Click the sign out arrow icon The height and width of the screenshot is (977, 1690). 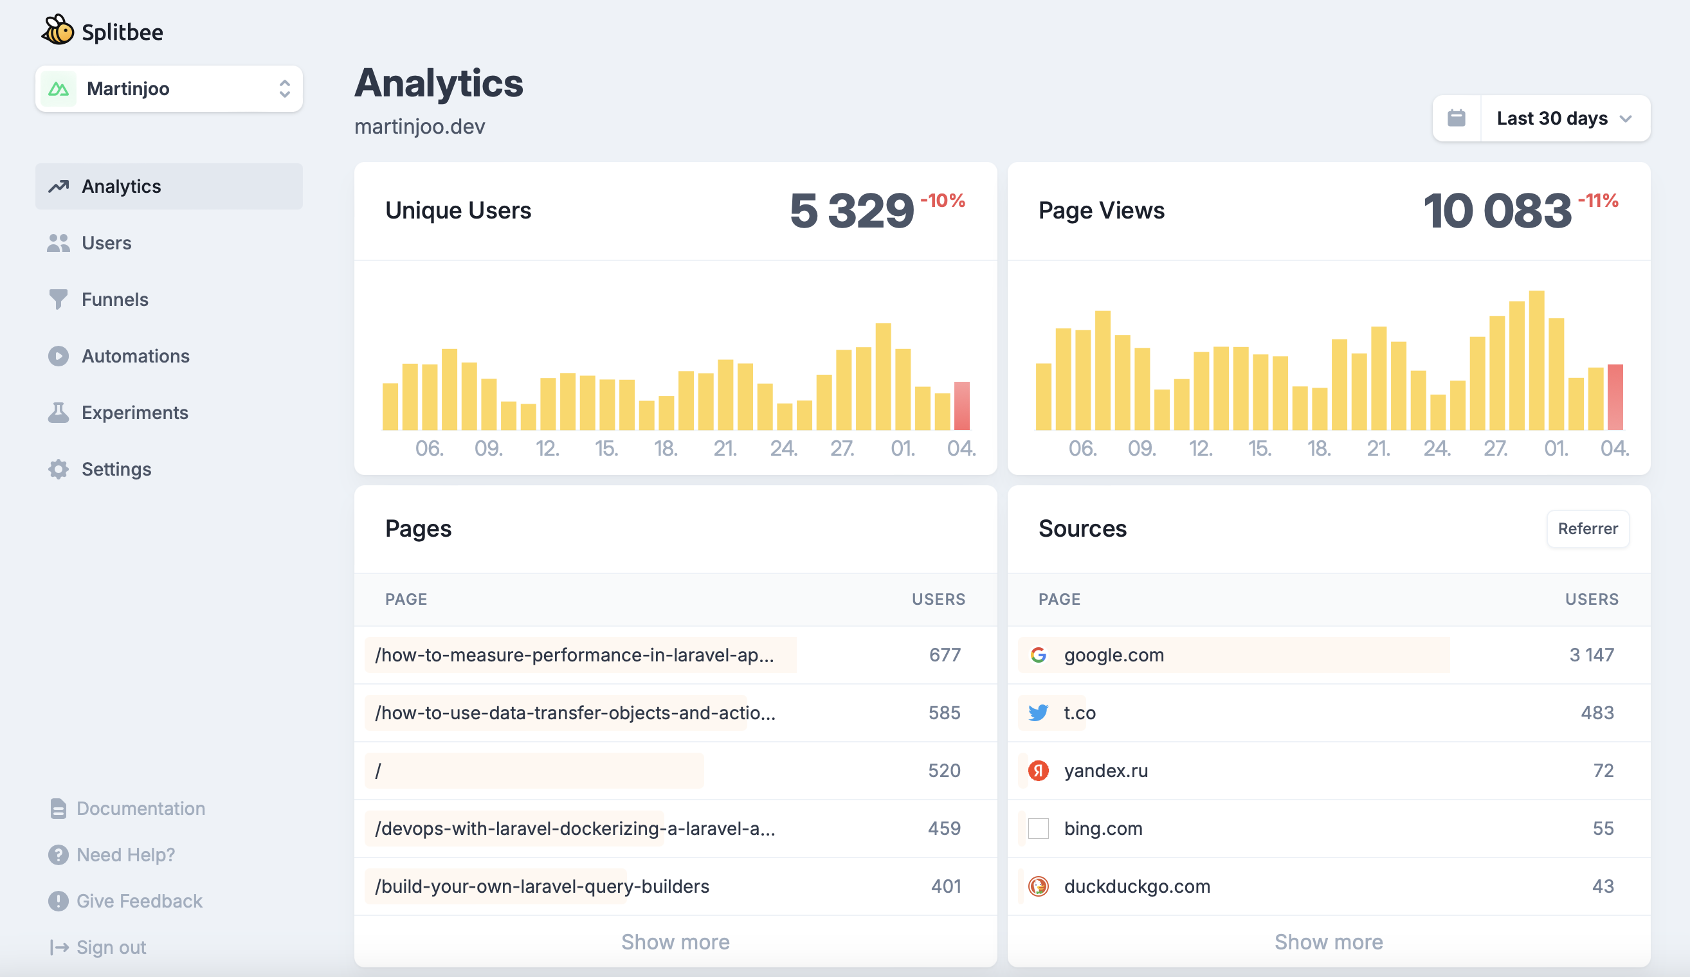point(59,947)
